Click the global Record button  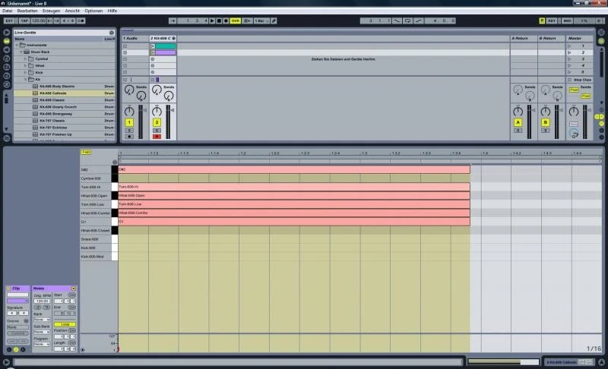click(x=226, y=20)
